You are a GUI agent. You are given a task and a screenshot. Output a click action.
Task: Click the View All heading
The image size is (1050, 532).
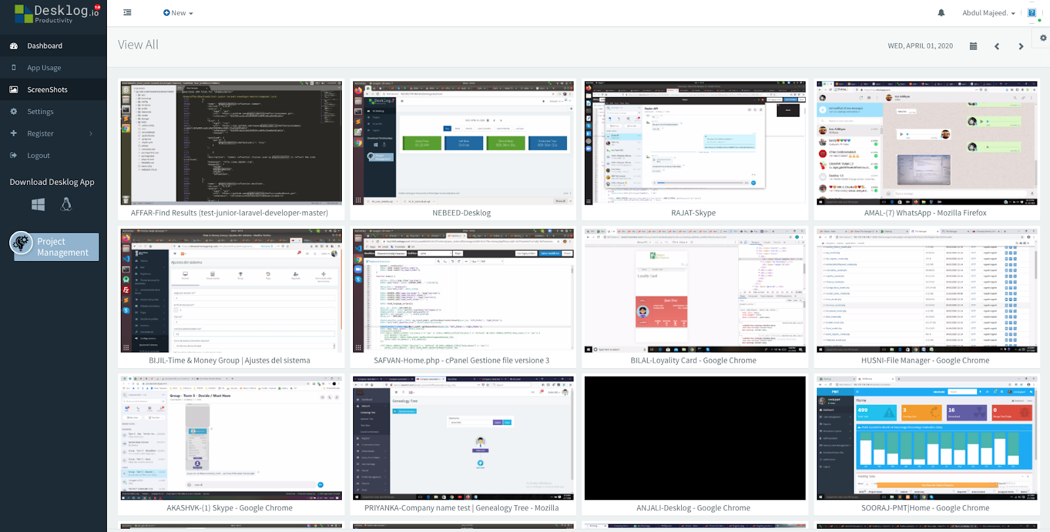(138, 45)
